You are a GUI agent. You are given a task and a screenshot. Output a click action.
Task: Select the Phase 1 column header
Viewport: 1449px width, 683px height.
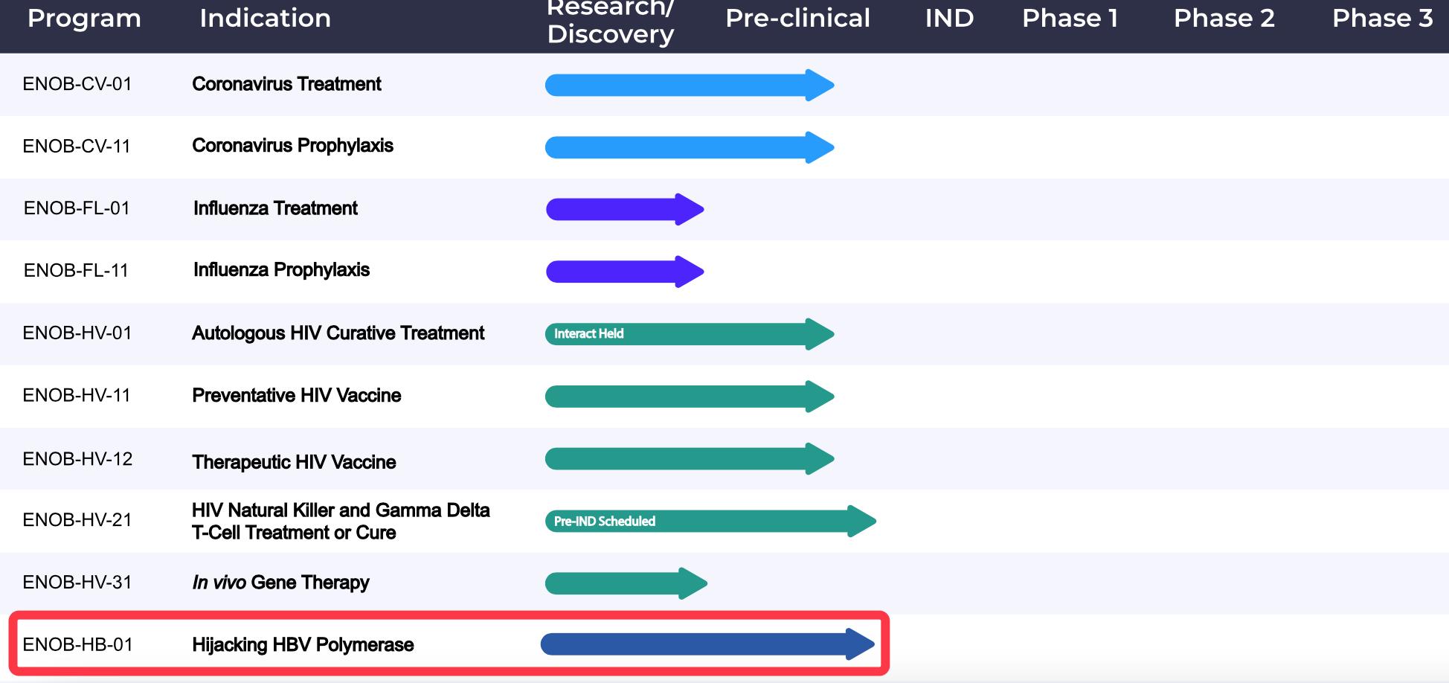(1070, 19)
